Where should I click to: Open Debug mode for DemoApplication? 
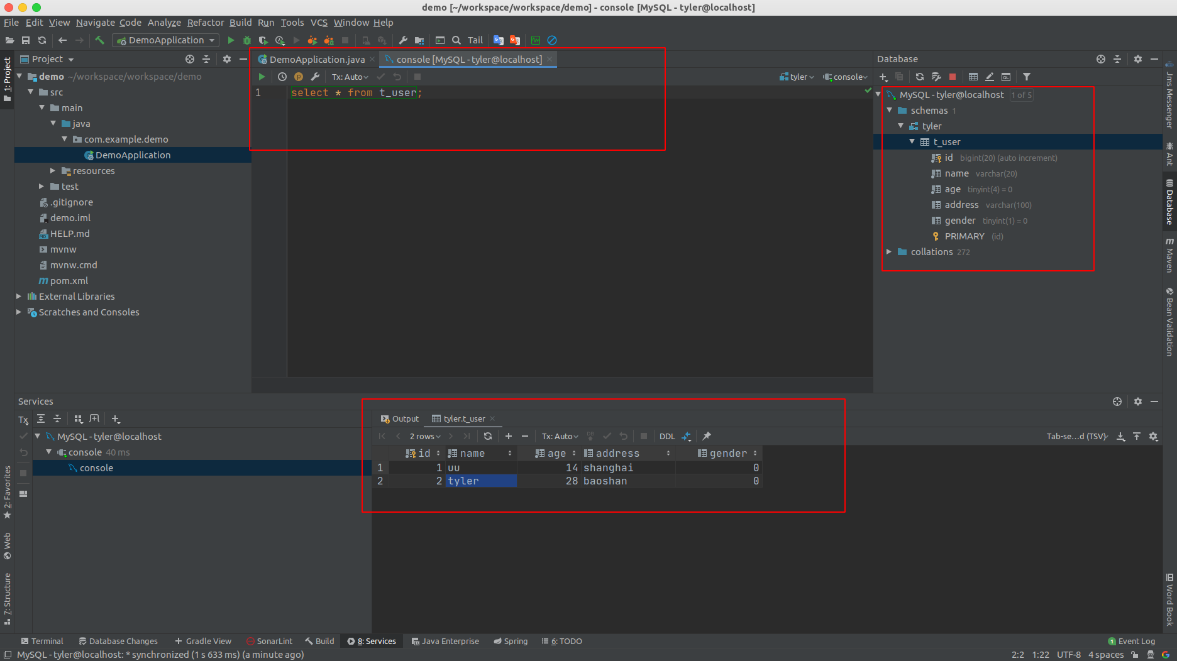246,40
